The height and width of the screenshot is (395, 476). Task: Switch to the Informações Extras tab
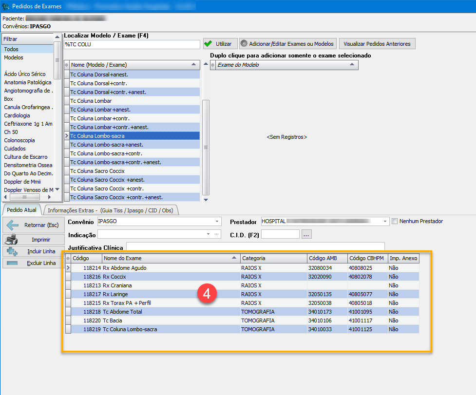pos(112,210)
